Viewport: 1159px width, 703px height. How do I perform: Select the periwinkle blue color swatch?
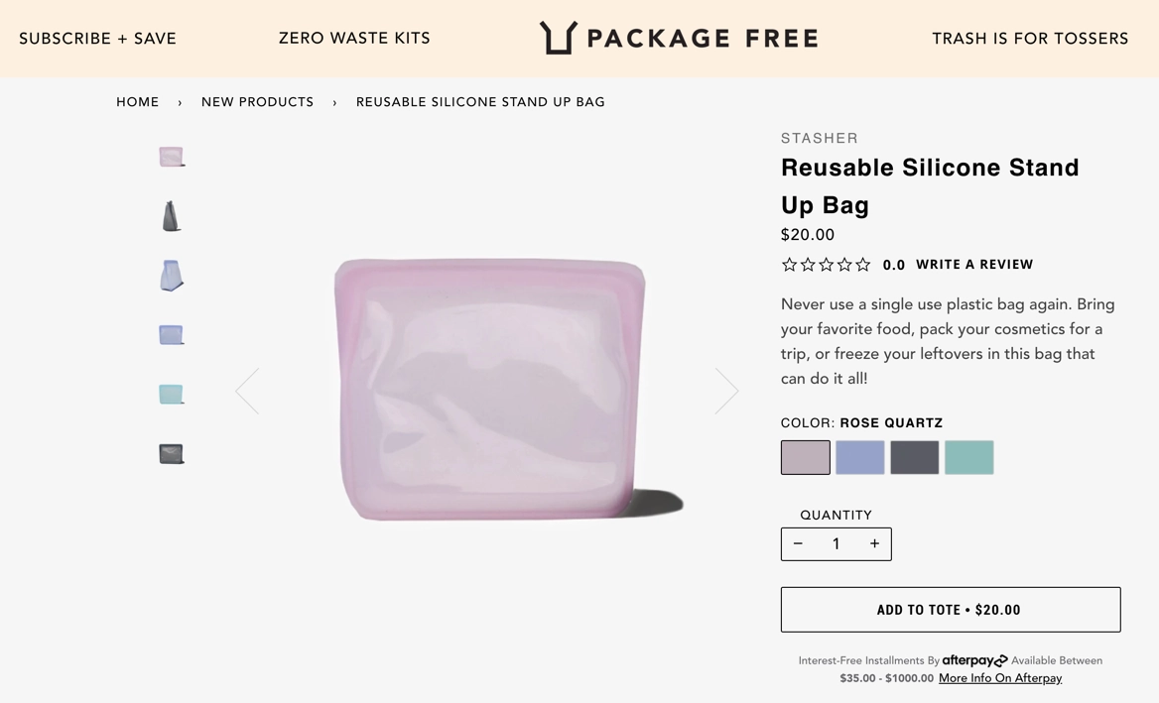click(x=859, y=457)
